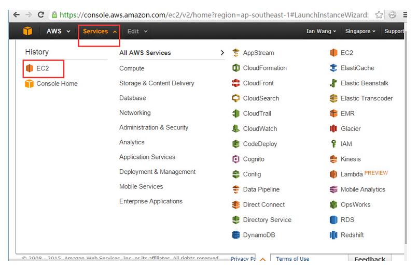
Task: Click the ElastiCache service icon
Action: pos(333,68)
